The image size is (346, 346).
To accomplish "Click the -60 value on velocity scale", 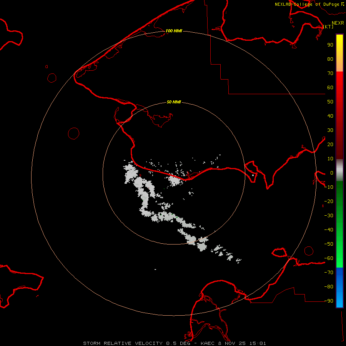I will point(329,258).
